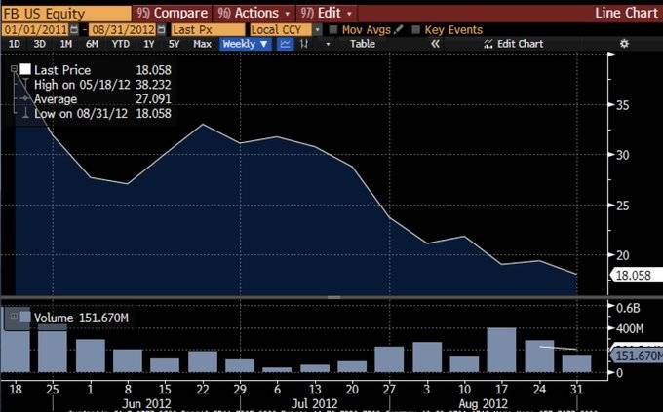Open the Weekly periodicity dropdown
The width and height of the screenshot is (663, 412).
click(x=245, y=44)
